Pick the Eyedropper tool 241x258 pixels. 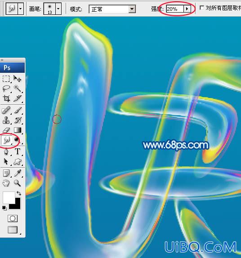point(18,173)
